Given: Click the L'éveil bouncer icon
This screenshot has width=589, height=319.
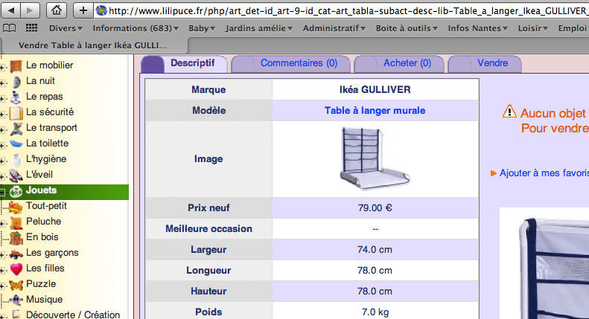Looking at the screenshot, I should pos(16,175).
